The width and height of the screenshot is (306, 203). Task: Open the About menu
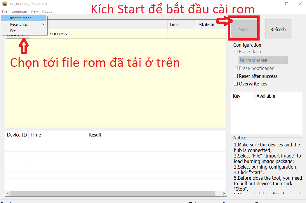pos(47,11)
